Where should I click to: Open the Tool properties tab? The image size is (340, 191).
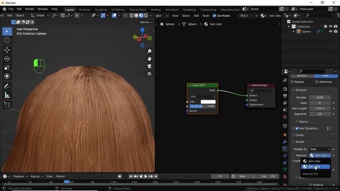click(x=285, y=80)
